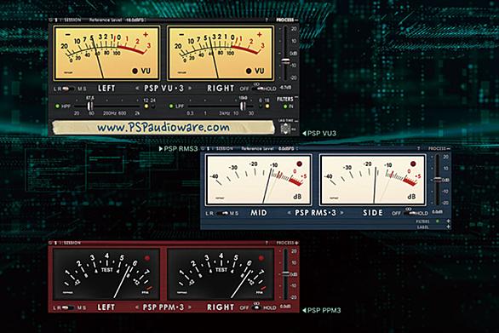Collapse the PROCESS section in PSP RMS3

[449, 149]
